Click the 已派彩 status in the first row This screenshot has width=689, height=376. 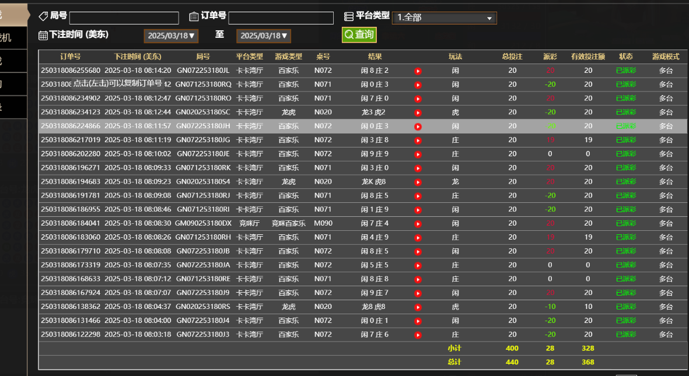click(625, 70)
